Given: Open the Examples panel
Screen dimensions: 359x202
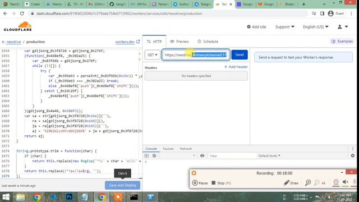Looking at the screenshot, I should (342, 41).
